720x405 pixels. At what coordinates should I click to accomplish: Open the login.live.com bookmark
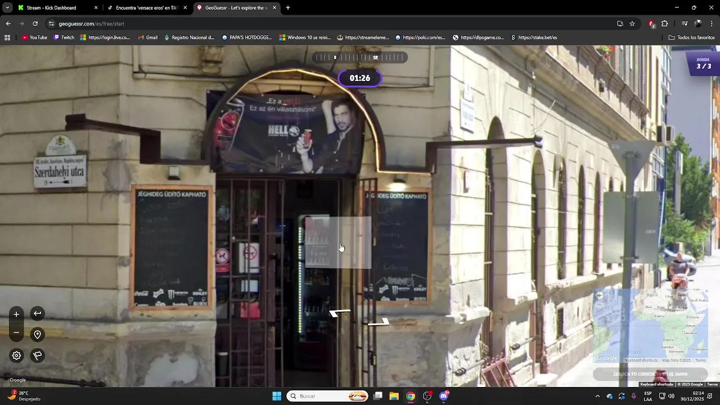click(105, 38)
